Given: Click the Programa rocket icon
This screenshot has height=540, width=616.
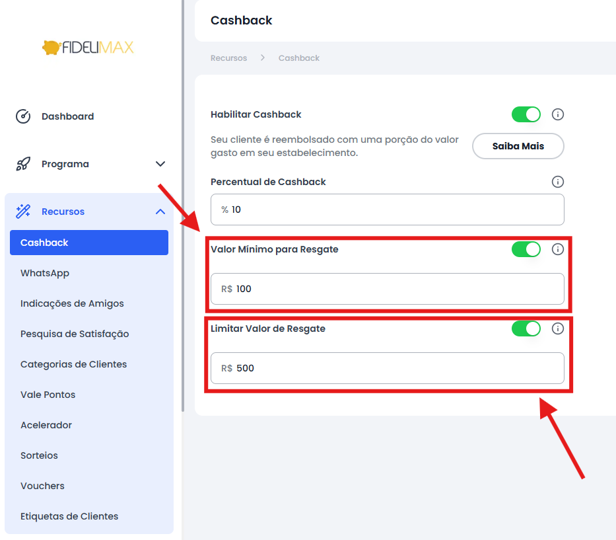Looking at the screenshot, I should pyautogui.click(x=23, y=164).
